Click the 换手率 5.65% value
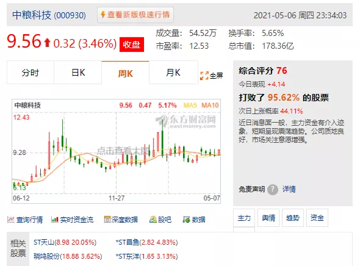The width and height of the screenshot is (360, 266). pyautogui.click(x=273, y=34)
